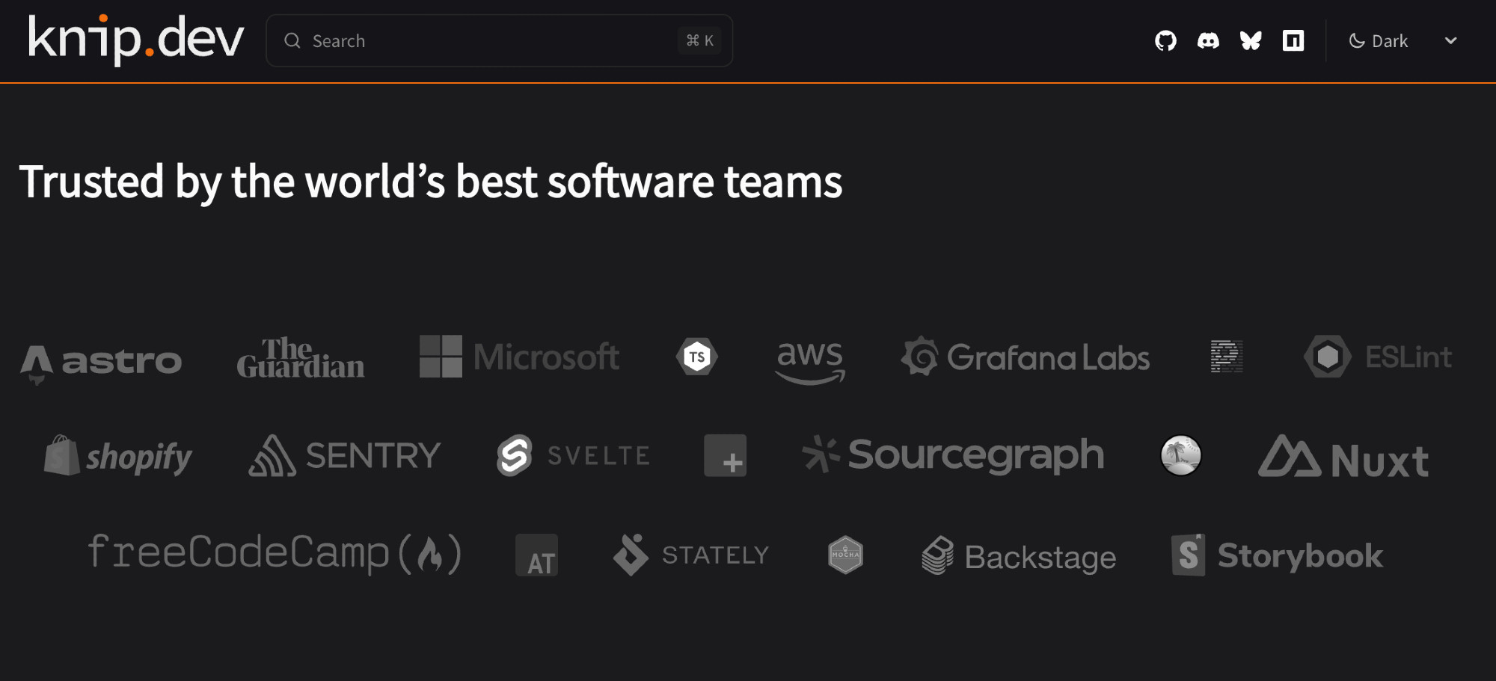Click the Sentry logo
1496x681 pixels.
pos(345,455)
